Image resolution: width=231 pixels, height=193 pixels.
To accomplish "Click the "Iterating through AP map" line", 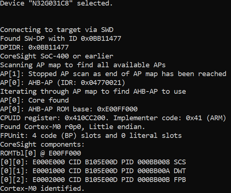I will pyautogui.click(x=93, y=92).
